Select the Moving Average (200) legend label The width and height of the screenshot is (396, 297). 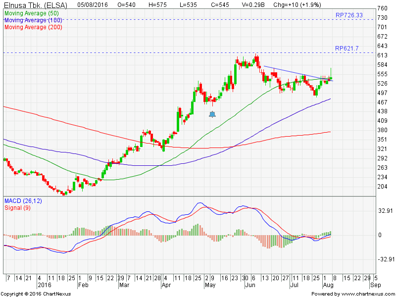[33, 27]
